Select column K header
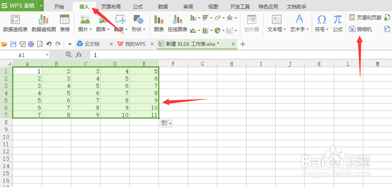Screen dimensions: 392x187 [x=319, y=64]
